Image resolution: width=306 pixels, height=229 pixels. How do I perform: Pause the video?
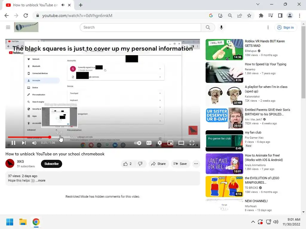coord(13,143)
